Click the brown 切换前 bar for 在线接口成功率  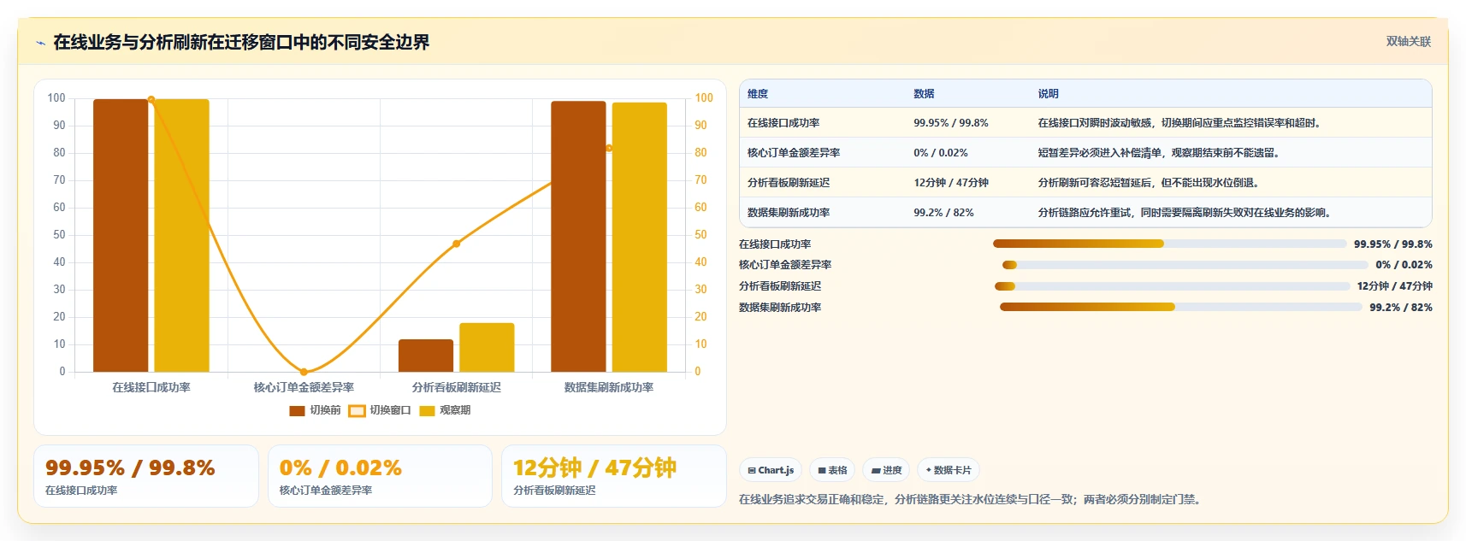[121, 235]
